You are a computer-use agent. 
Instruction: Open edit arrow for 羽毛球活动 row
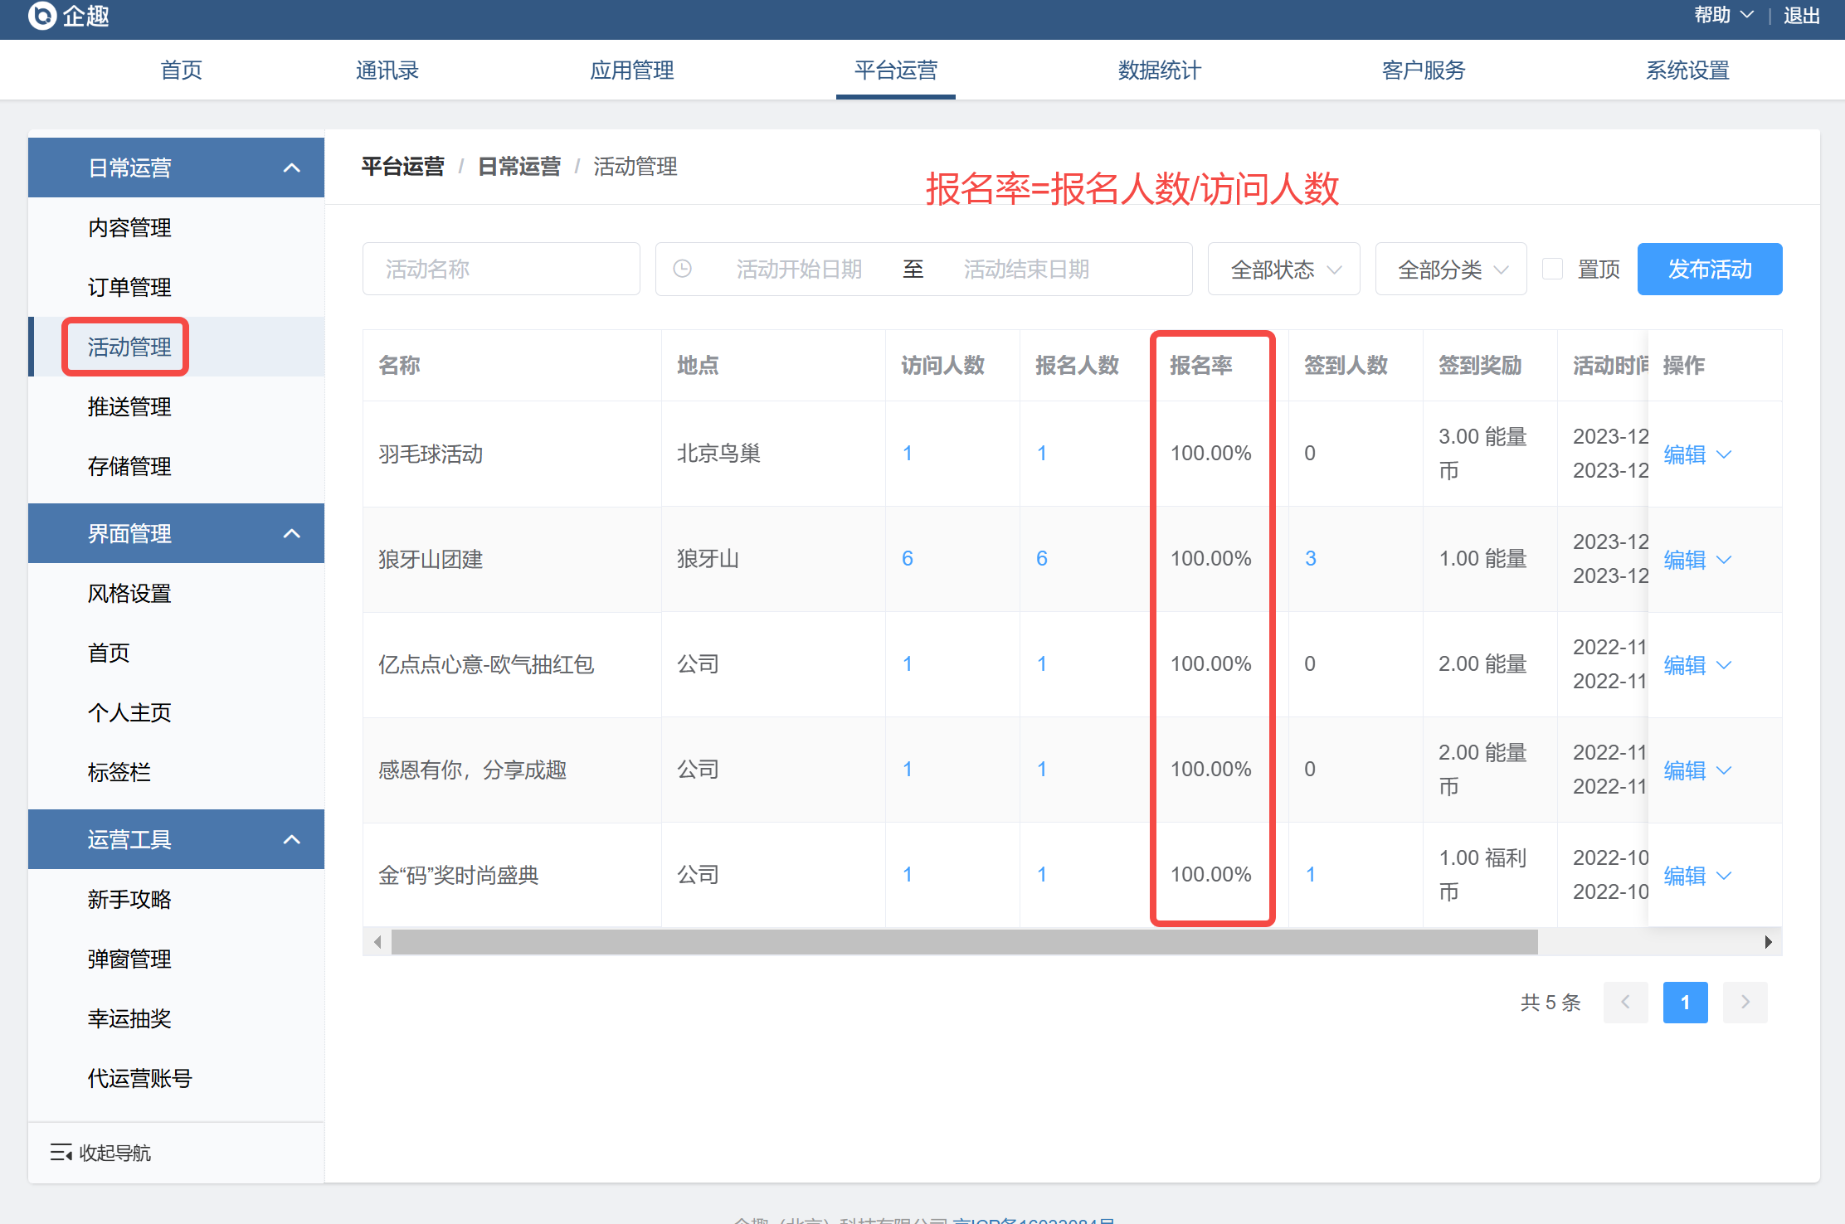point(1725,454)
